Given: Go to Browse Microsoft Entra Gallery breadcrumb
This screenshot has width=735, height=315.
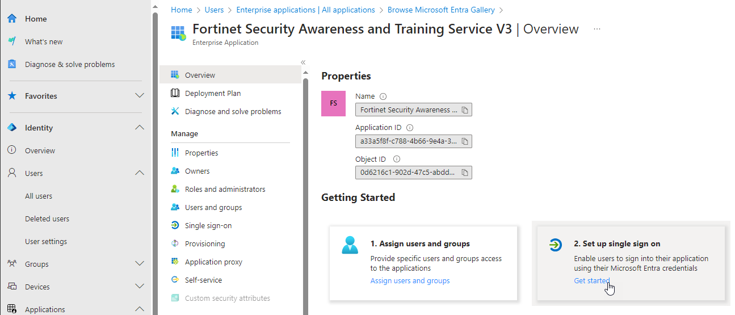Looking at the screenshot, I should point(442,10).
